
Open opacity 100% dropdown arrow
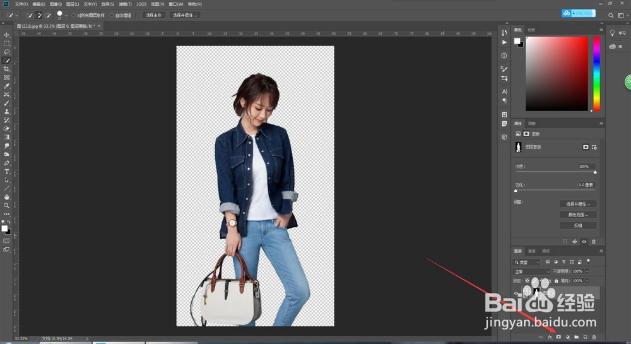click(x=587, y=271)
